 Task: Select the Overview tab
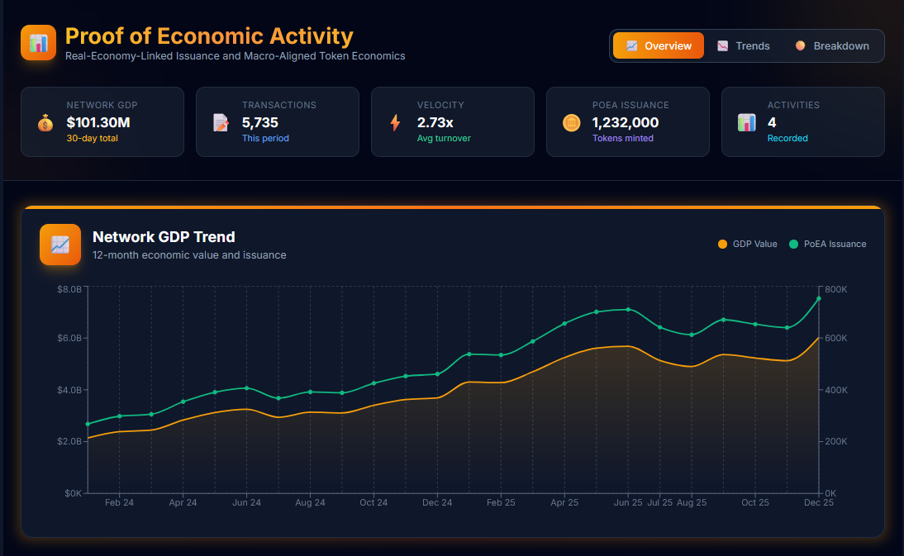pos(659,46)
